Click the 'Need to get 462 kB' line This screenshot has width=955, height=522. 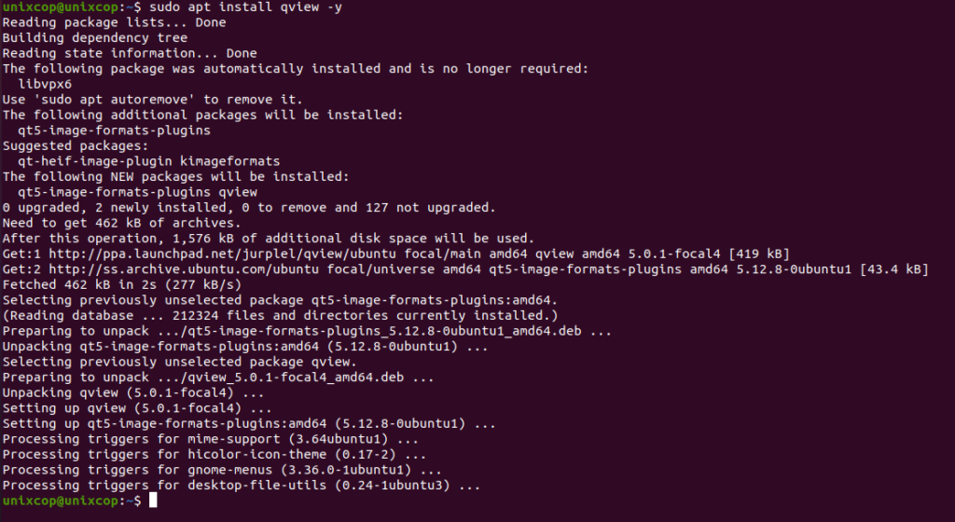122,223
